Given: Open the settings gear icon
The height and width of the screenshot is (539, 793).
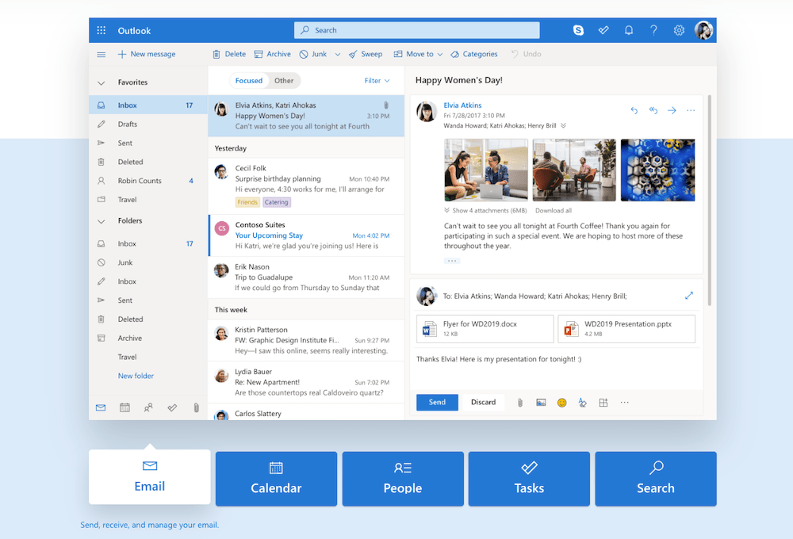Looking at the screenshot, I should click(x=679, y=30).
